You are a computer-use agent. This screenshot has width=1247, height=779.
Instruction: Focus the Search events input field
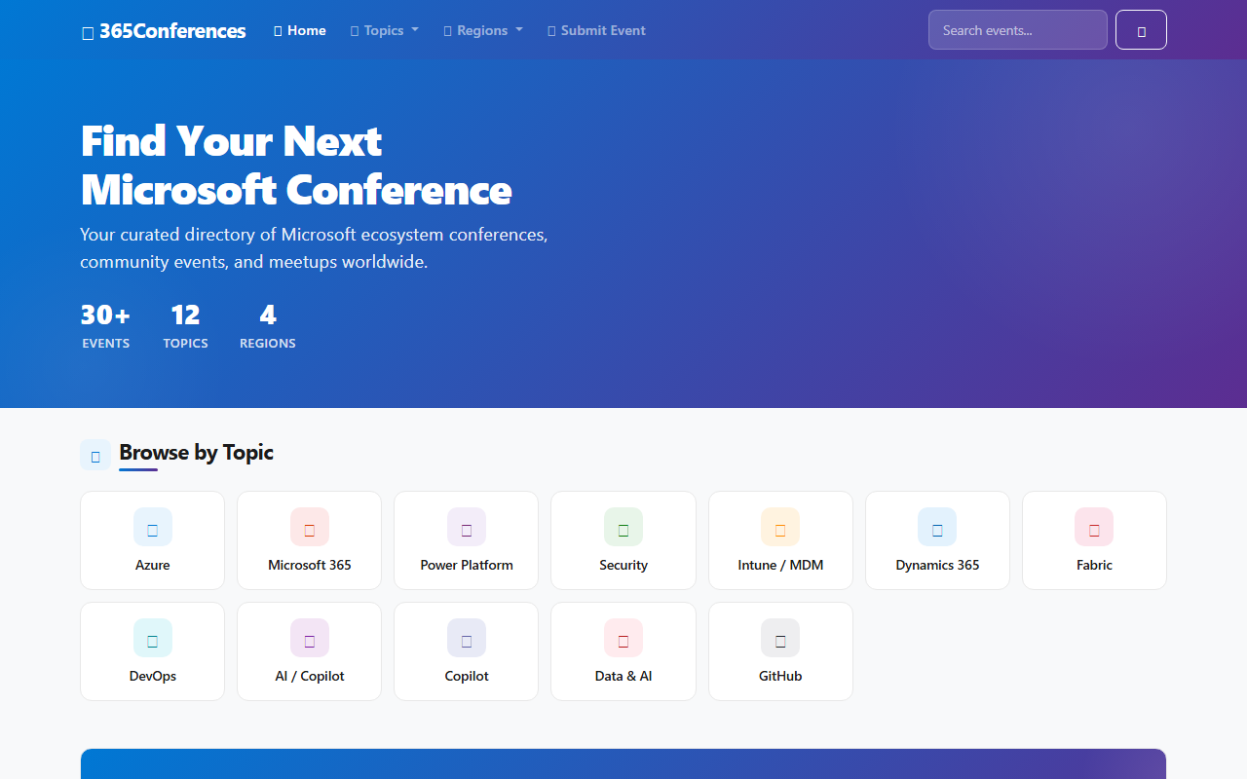click(x=1018, y=30)
